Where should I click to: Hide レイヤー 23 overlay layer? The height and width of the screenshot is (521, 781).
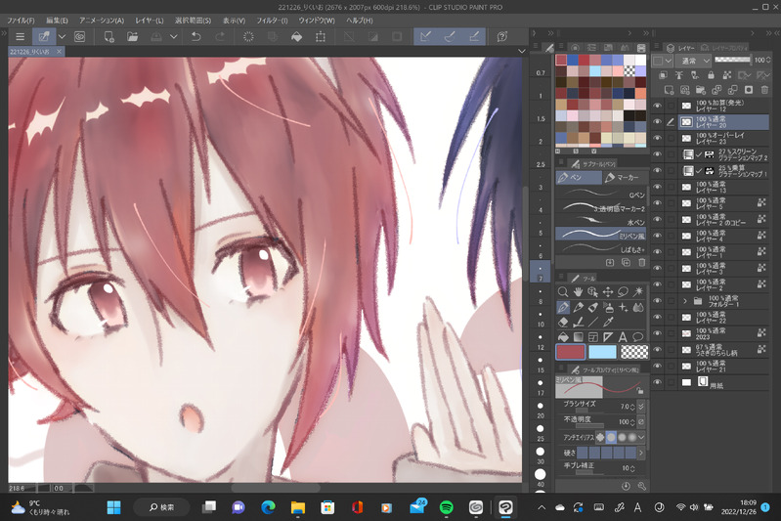(x=657, y=138)
